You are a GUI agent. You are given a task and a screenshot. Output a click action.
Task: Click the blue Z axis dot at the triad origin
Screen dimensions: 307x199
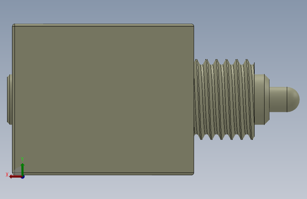(23, 177)
